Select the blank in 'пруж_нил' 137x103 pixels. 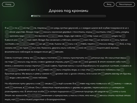30,48
